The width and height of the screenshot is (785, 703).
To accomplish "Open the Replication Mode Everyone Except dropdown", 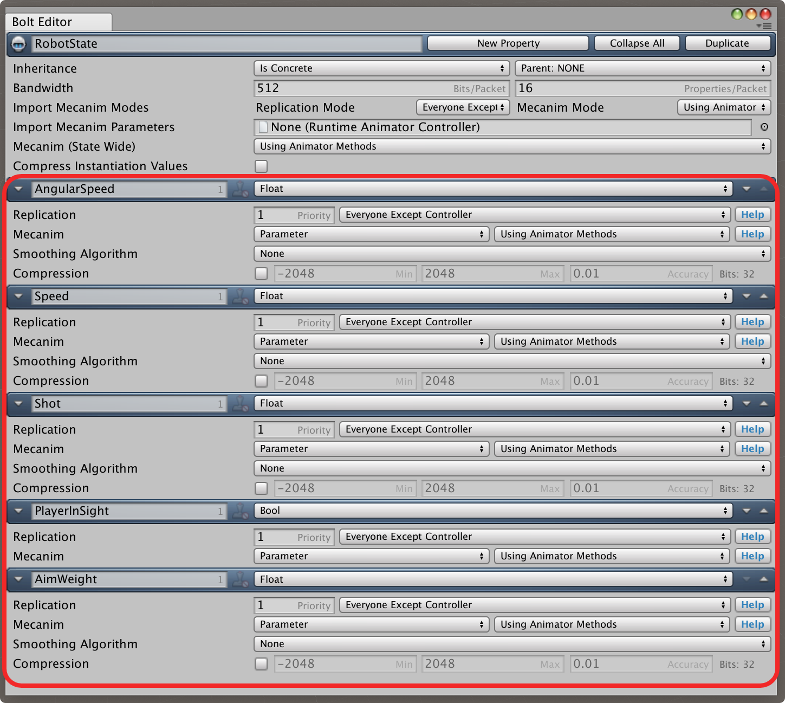I will (463, 107).
